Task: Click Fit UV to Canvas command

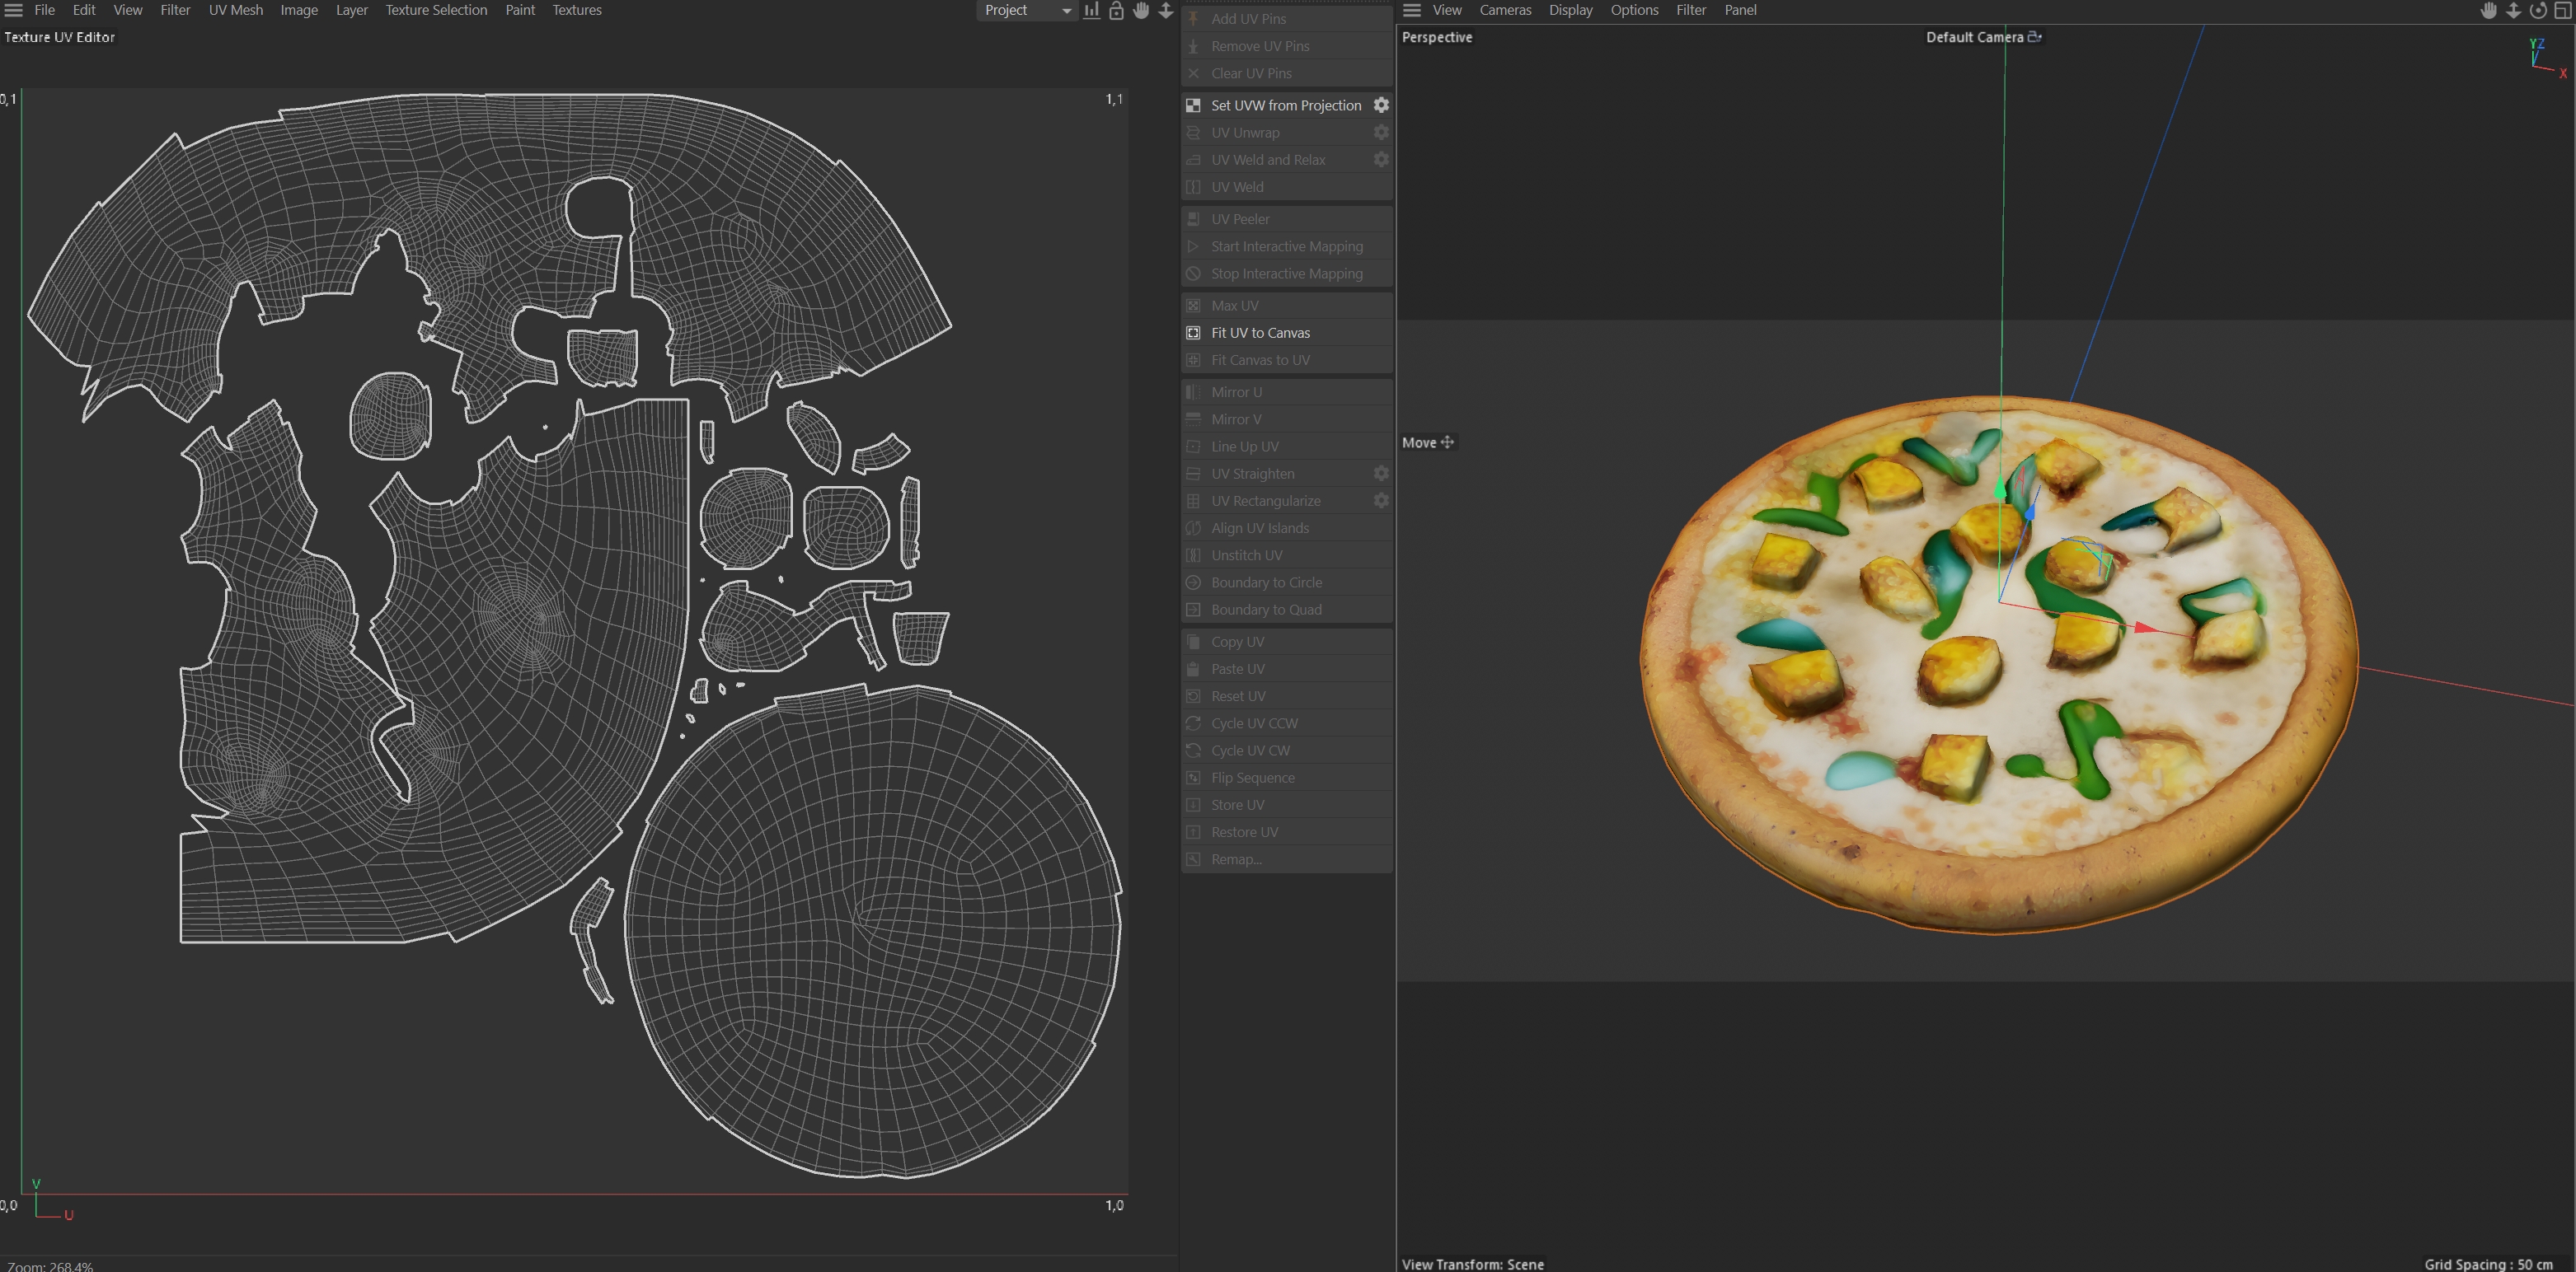Action: coord(1260,333)
